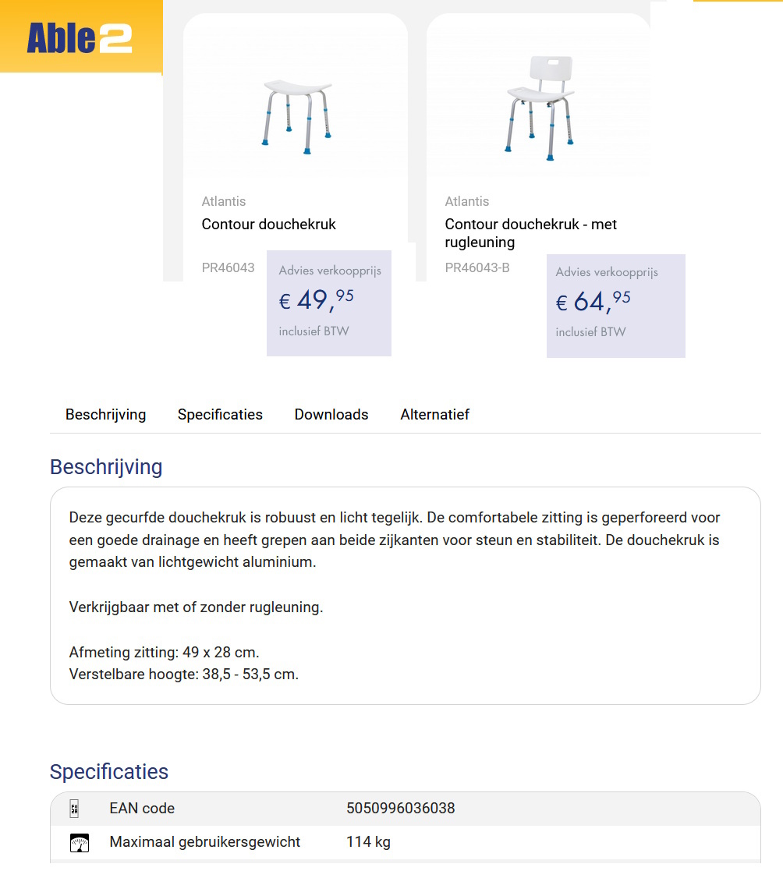Click the Atlantis brand name on left product

click(224, 201)
